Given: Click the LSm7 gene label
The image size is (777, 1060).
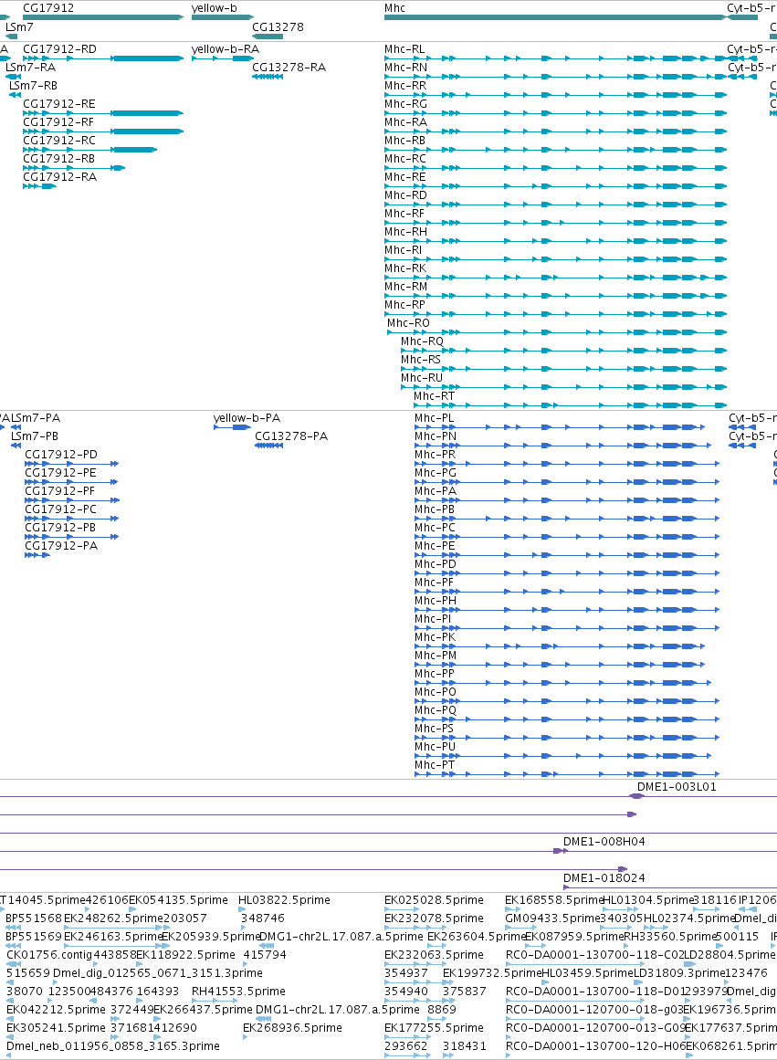Looking at the screenshot, I should pos(19,27).
